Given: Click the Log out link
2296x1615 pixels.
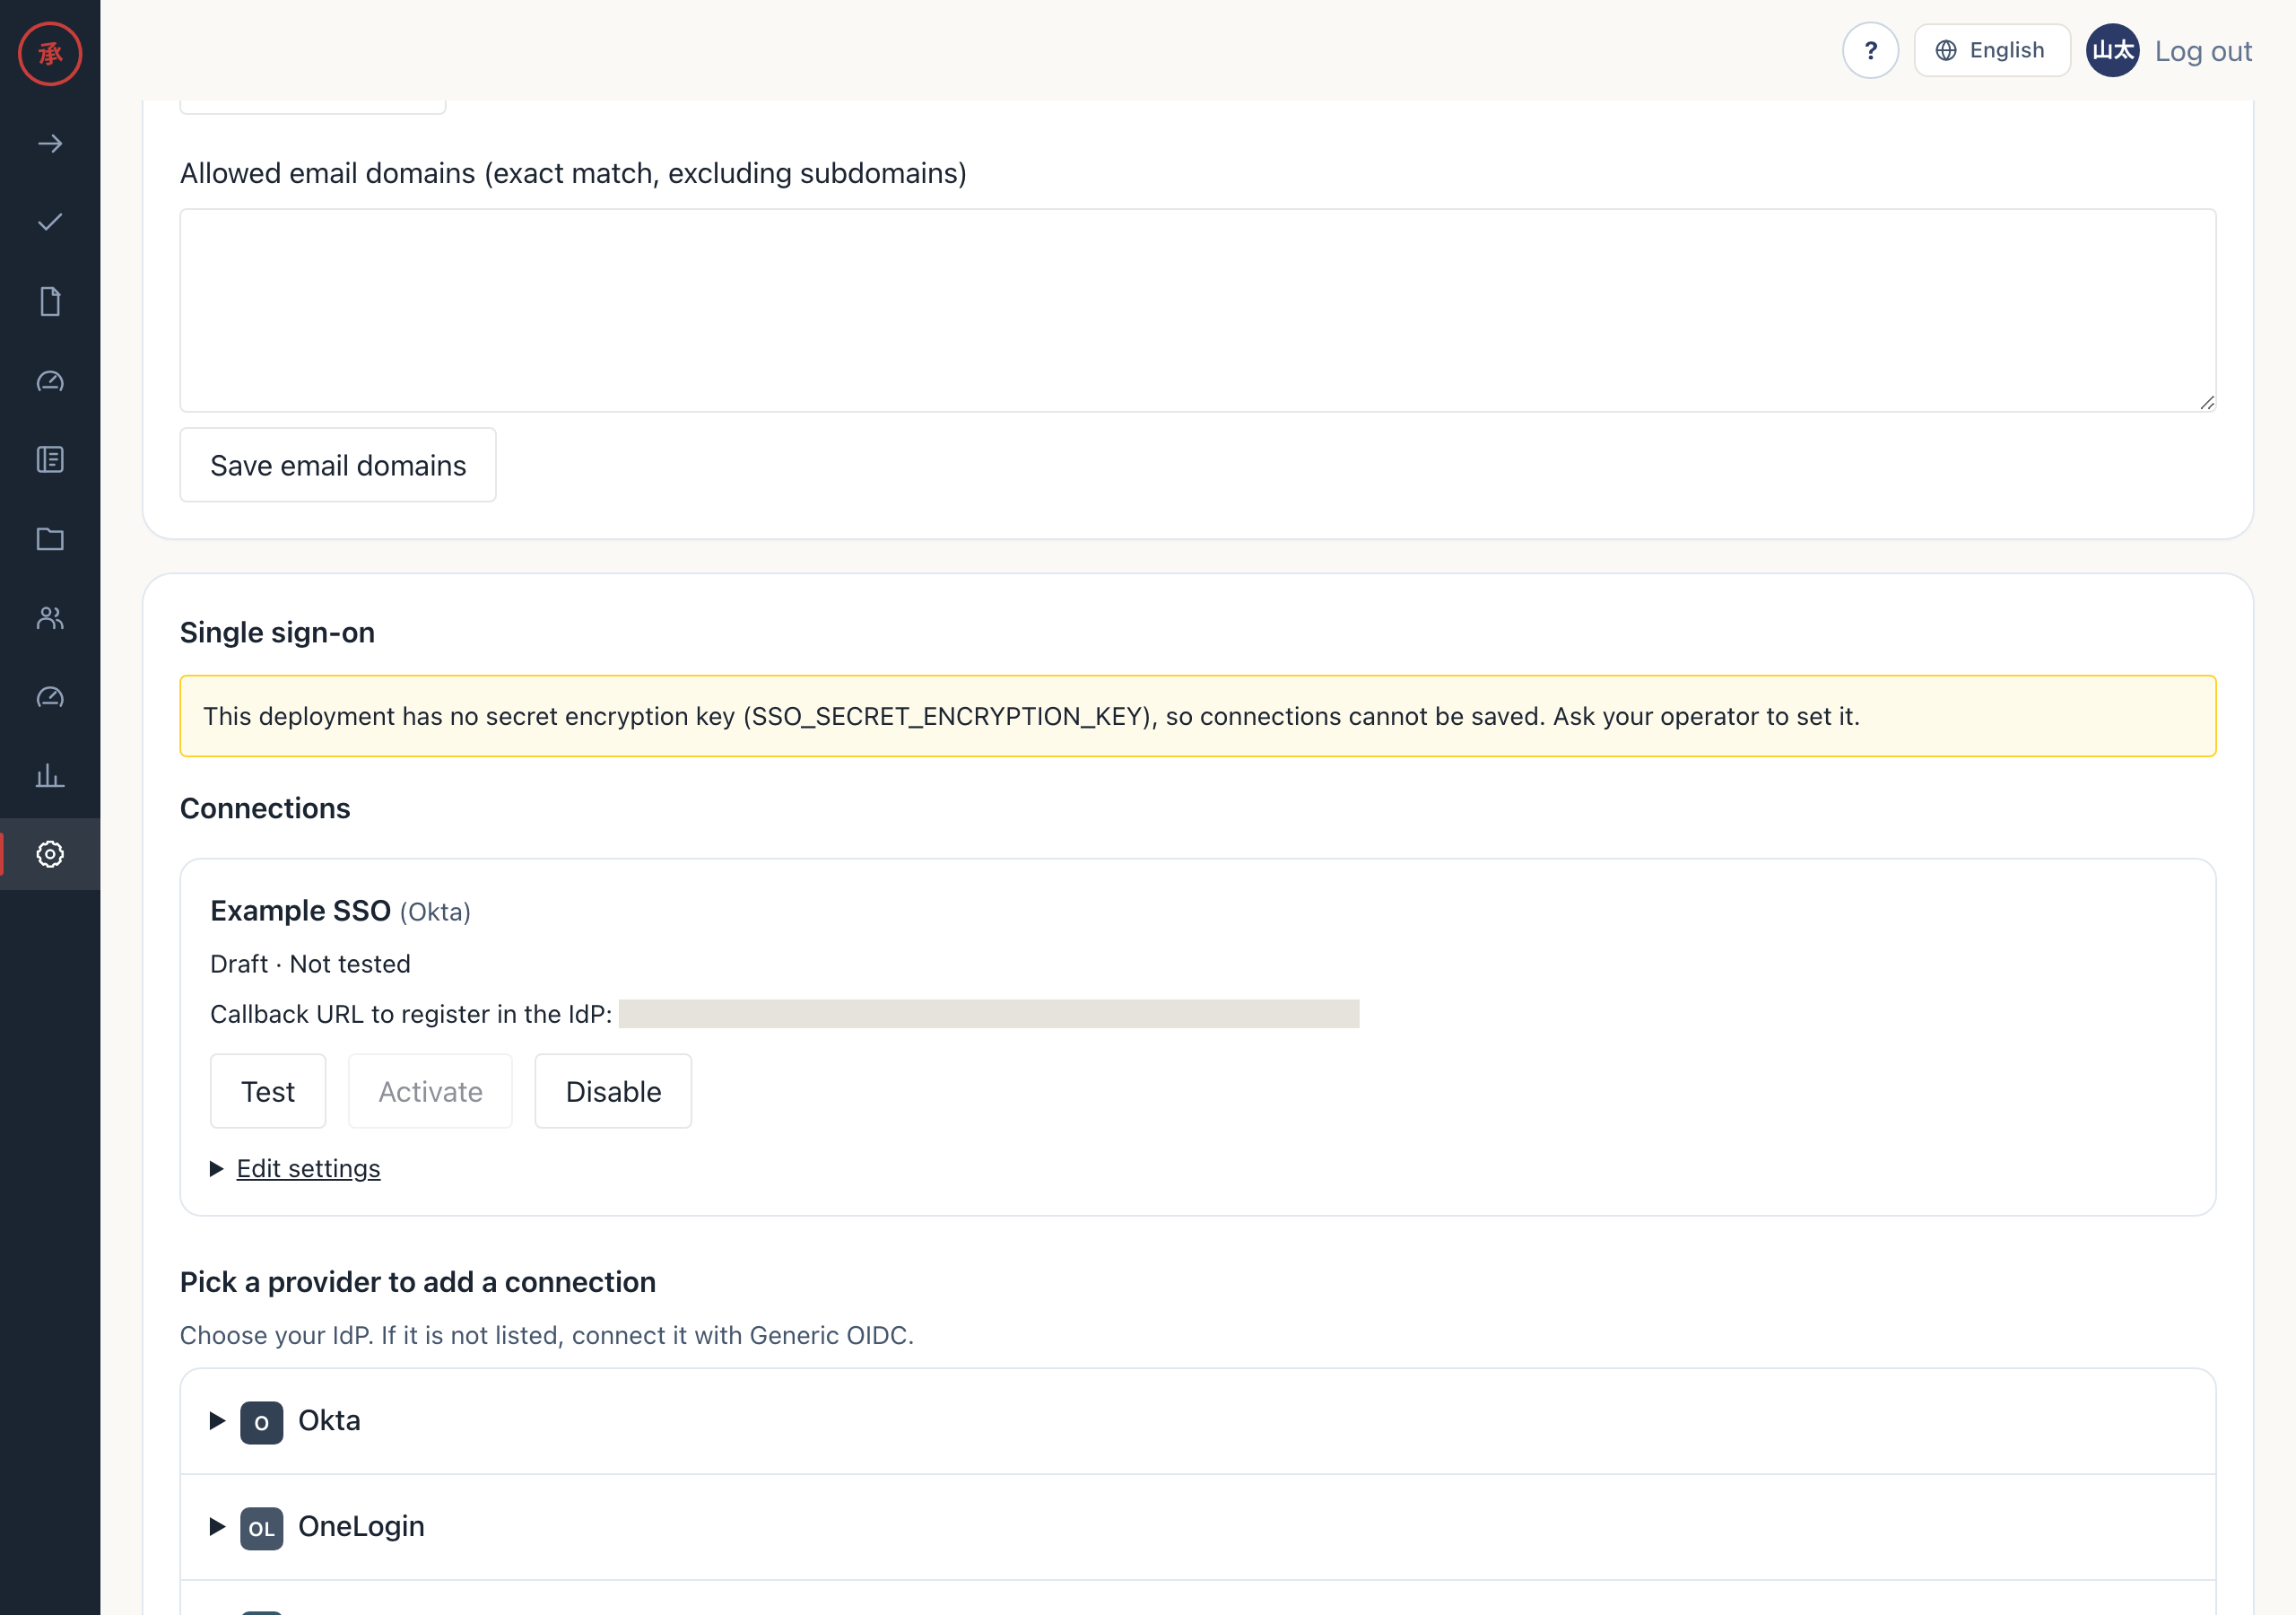Looking at the screenshot, I should 2203,51.
